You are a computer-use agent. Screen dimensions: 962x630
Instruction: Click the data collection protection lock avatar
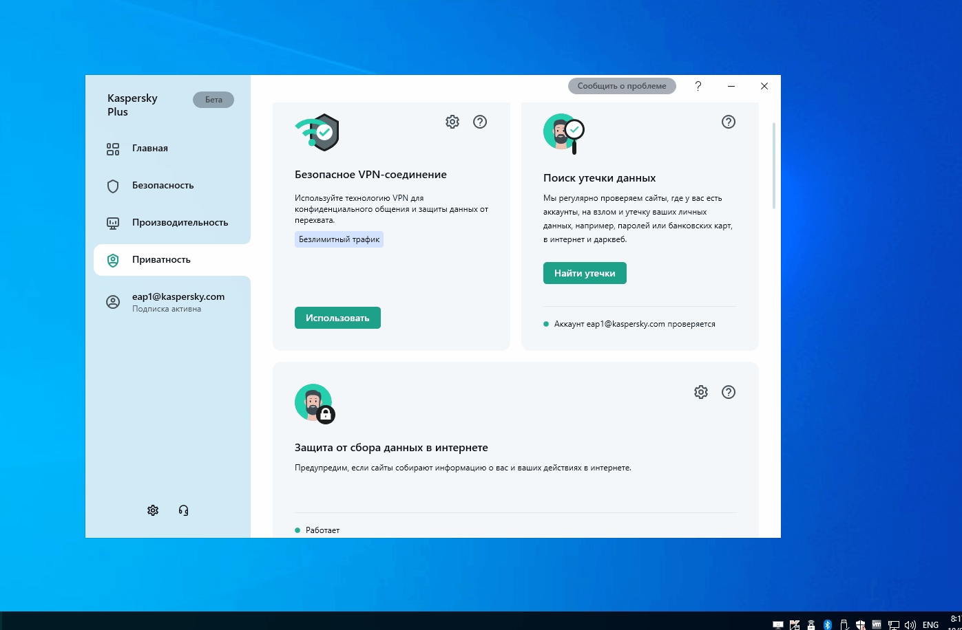(x=315, y=404)
